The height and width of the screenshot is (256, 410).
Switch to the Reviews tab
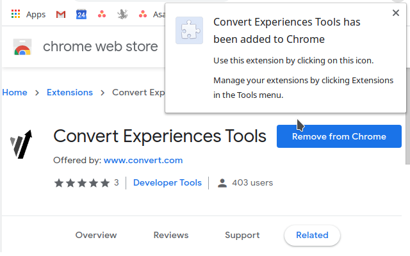coord(171,235)
